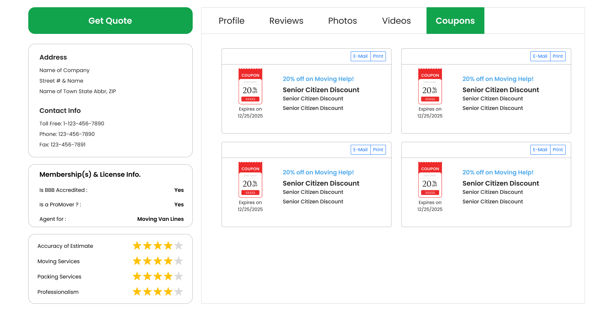
Task: Select the coupon ticket graphic on top-right coupon
Action: (x=430, y=86)
